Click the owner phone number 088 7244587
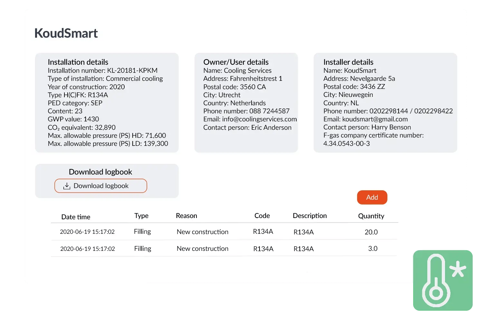The height and width of the screenshot is (322, 483). [x=269, y=111]
